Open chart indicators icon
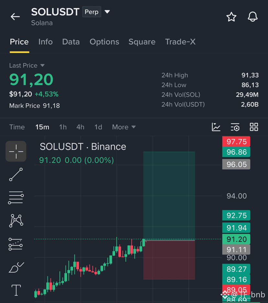This screenshot has height=303, width=268. pos(216,127)
